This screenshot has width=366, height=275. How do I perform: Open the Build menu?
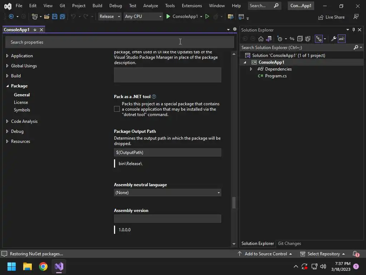(97, 6)
